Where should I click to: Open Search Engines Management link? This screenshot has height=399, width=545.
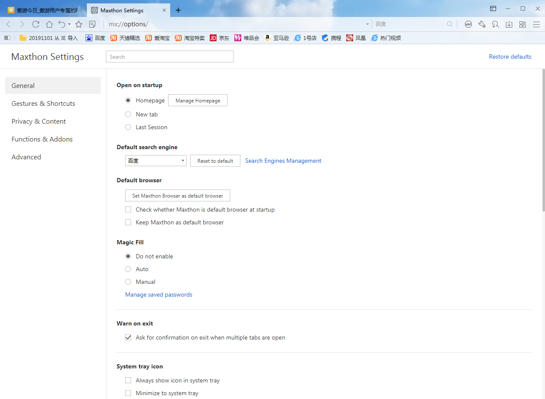pos(283,161)
